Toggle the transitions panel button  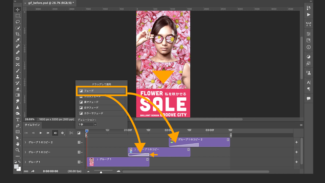pyautogui.click(x=79, y=133)
